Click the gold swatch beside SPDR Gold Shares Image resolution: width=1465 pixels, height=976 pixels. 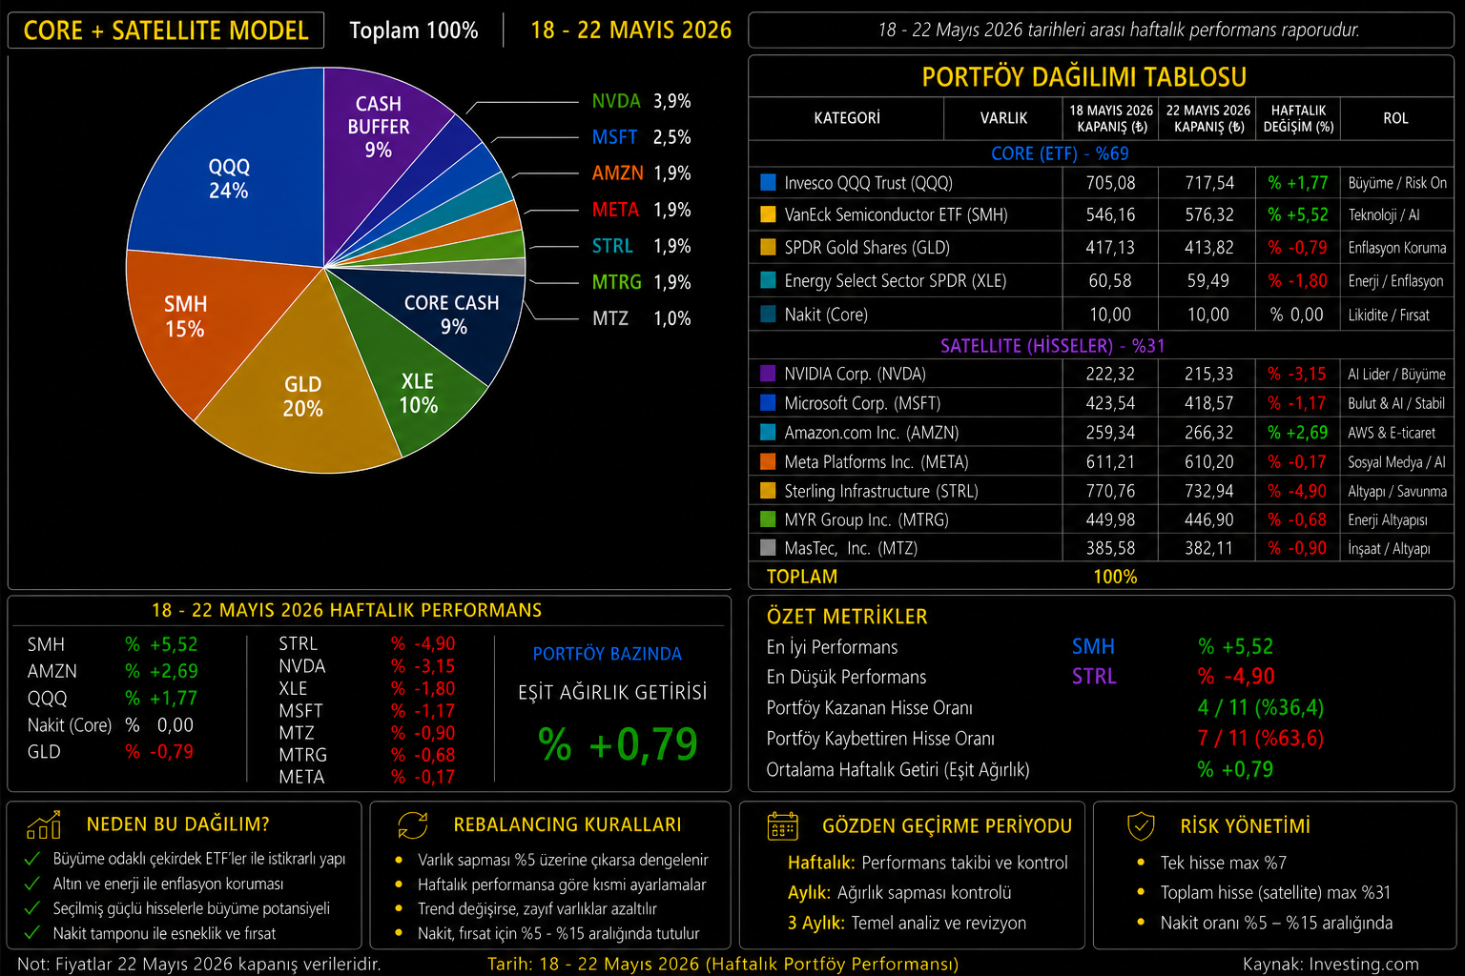768,247
